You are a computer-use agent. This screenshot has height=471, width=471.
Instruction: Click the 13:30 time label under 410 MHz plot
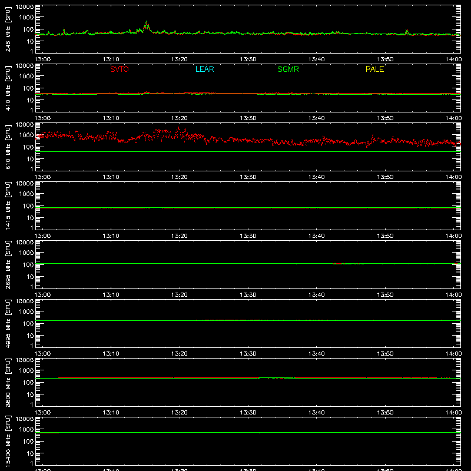[x=248, y=118]
